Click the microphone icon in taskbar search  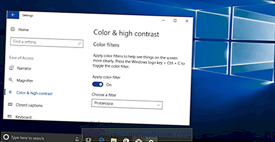pos(77,139)
